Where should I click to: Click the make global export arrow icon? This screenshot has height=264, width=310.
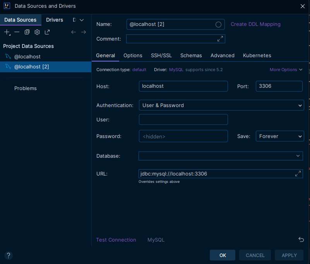coord(47,32)
